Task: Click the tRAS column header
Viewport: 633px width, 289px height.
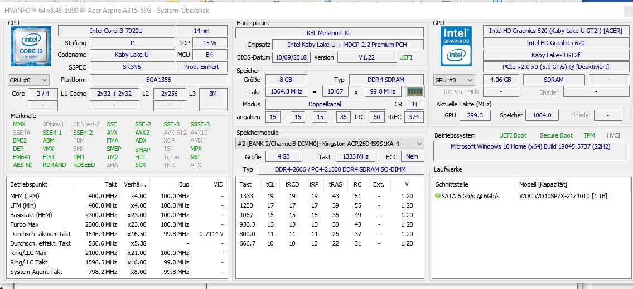Action: click(335, 184)
